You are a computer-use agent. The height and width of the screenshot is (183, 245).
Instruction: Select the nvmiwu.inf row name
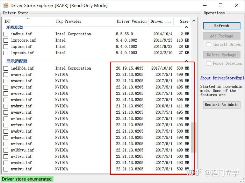[21, 169]
